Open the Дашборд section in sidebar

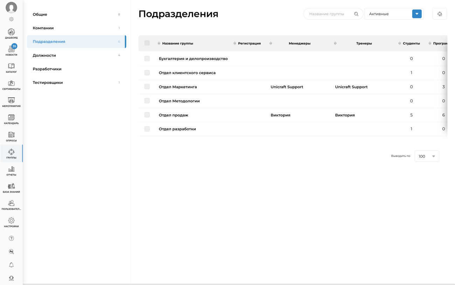(11, 34)
